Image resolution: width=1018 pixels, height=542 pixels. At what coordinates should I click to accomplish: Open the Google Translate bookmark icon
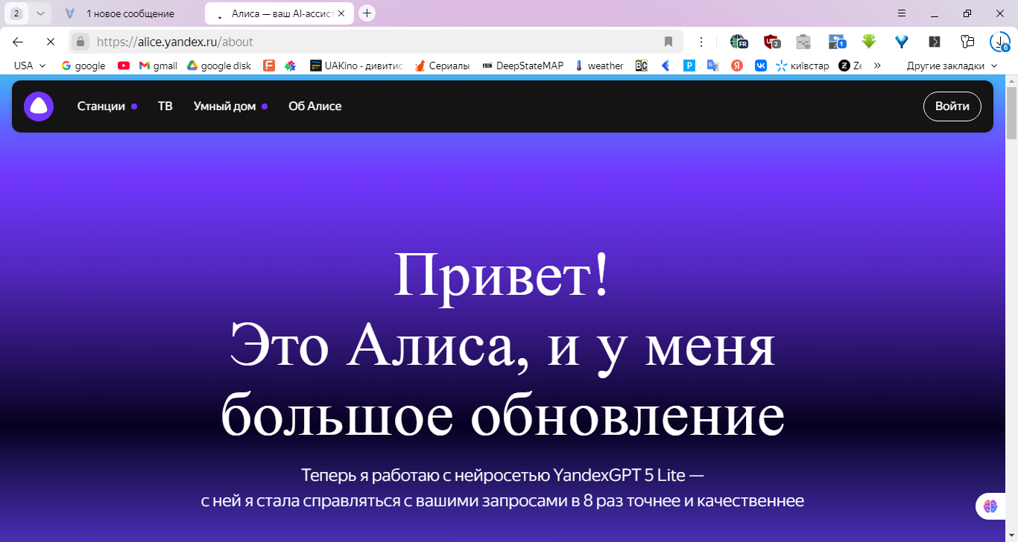click(713, 66)
